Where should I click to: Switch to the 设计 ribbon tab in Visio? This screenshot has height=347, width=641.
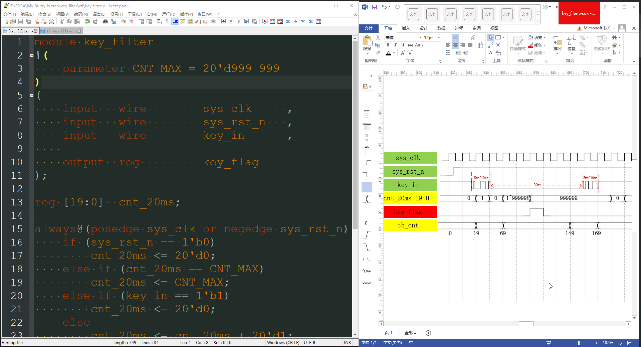pos(423,28)
